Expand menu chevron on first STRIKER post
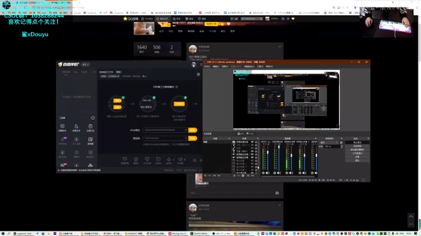This screenshot has width=421, height=236. coord(279,47)
